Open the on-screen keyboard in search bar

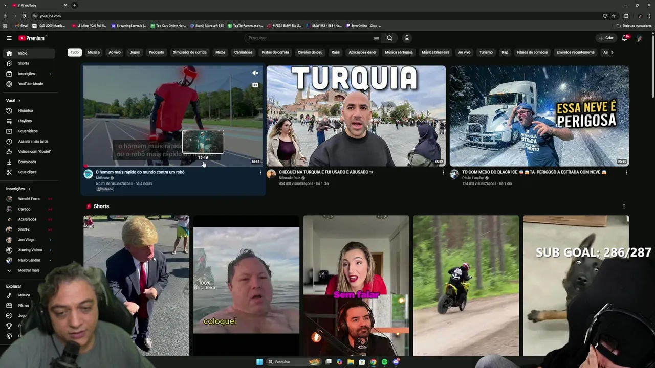(377, 38)
